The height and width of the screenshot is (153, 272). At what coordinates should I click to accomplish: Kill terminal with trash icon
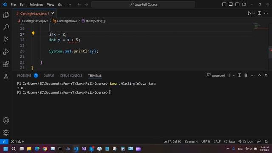click(246, 75)
